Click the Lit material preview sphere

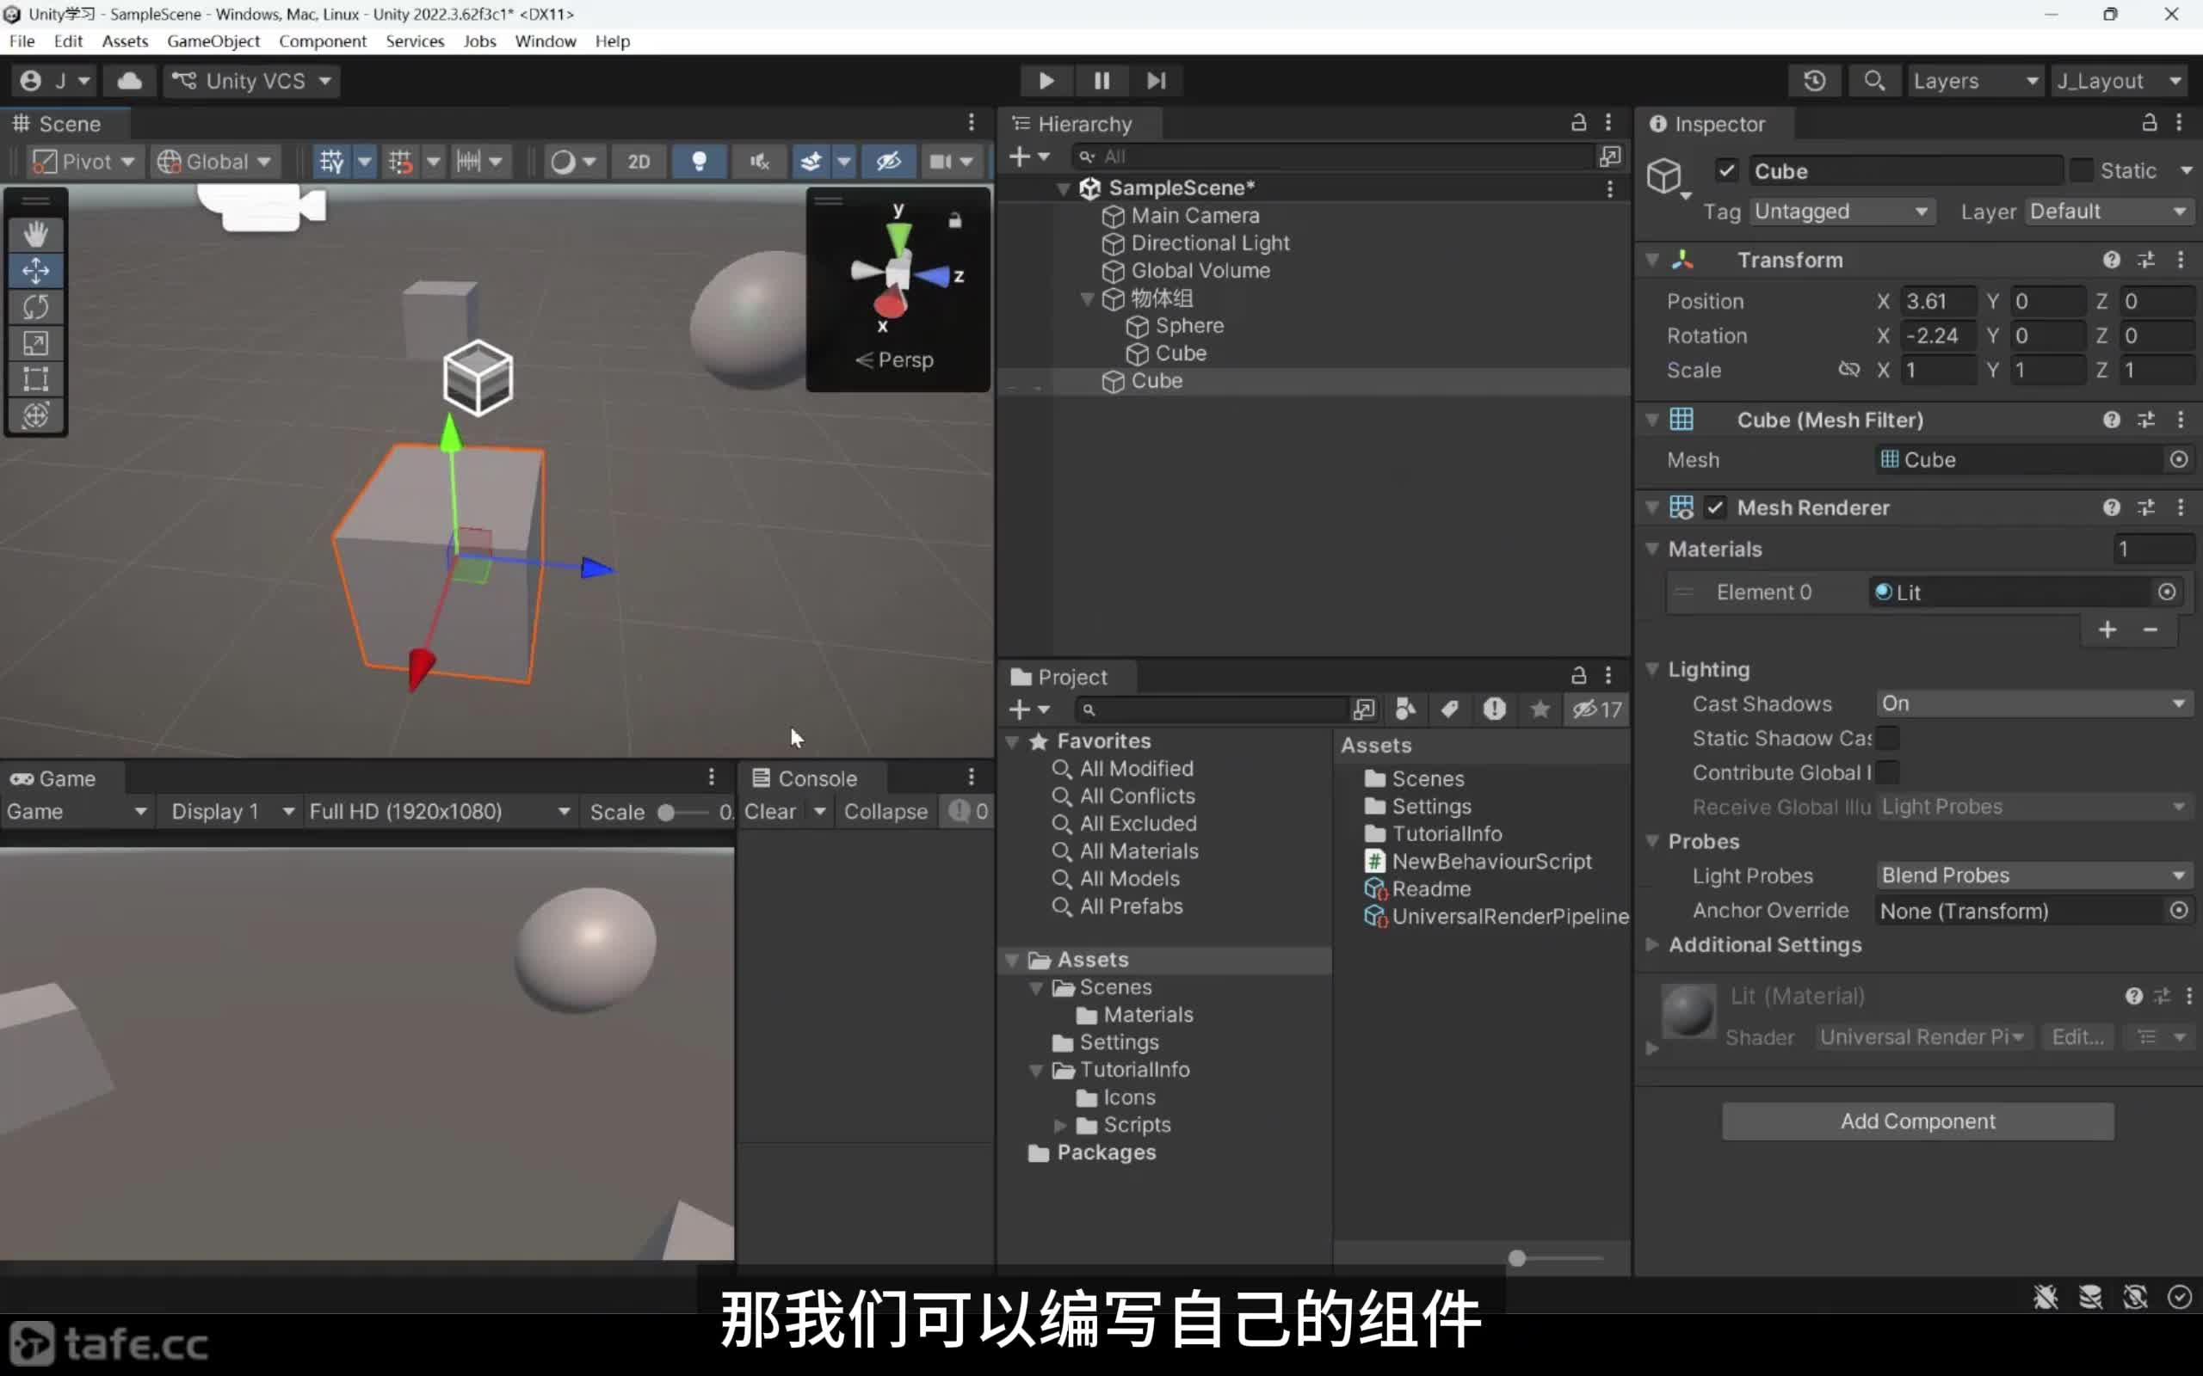pyautogui.click(x=1688, y=1011)
